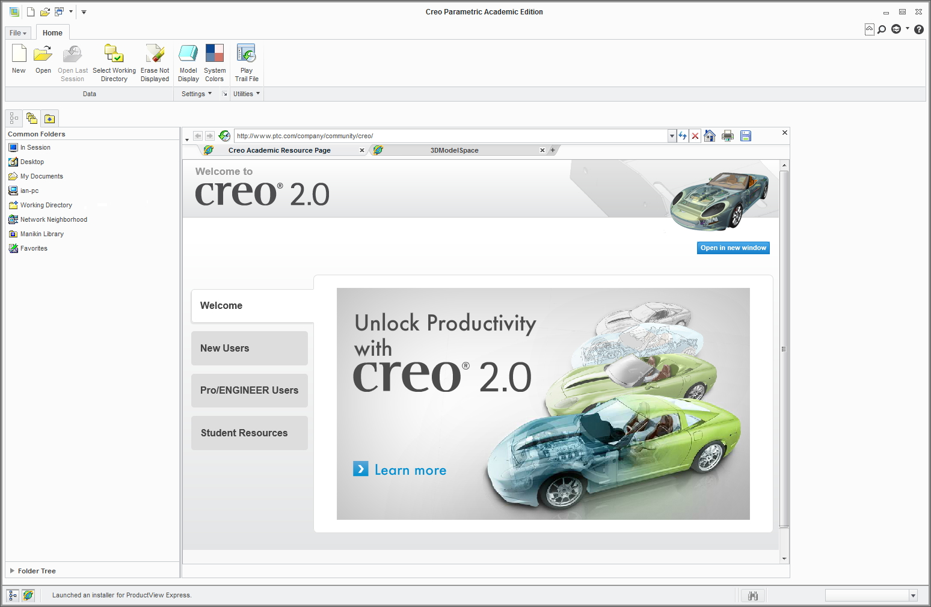Click the Creo application icon in title bar

click(x=14, y=11)
